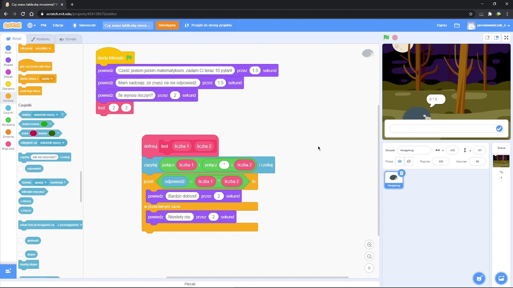Switch to the Skrypt tab
Screen dimensions: 513x288
click(14, 39)
